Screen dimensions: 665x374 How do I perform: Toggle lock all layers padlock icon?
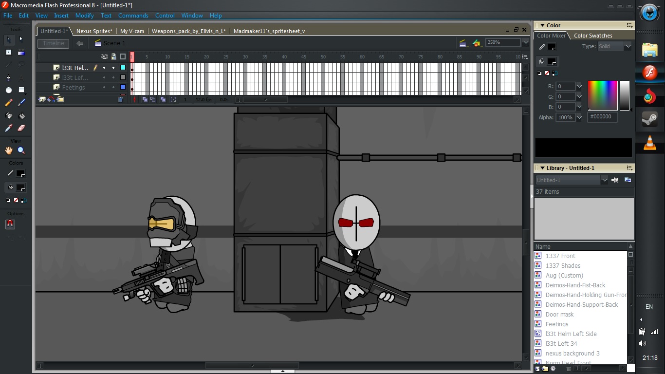pyautogui.click(x=113, y=56)
